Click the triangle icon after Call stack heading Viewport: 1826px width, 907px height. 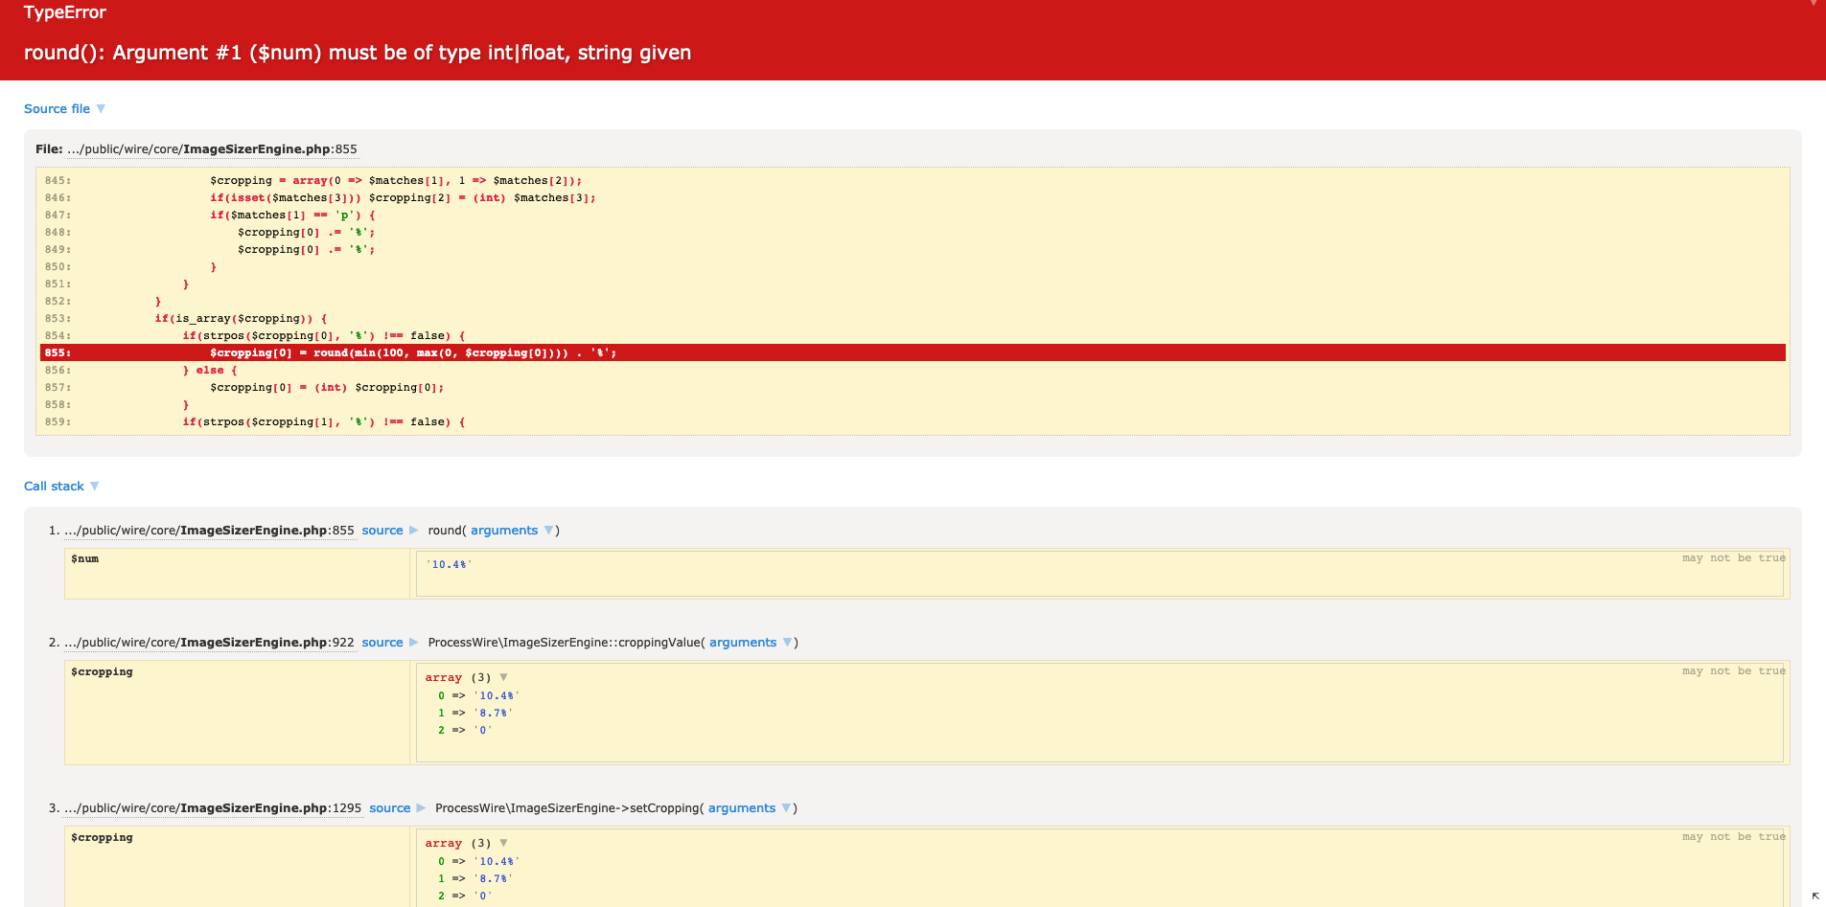click(x=94, y=486)
